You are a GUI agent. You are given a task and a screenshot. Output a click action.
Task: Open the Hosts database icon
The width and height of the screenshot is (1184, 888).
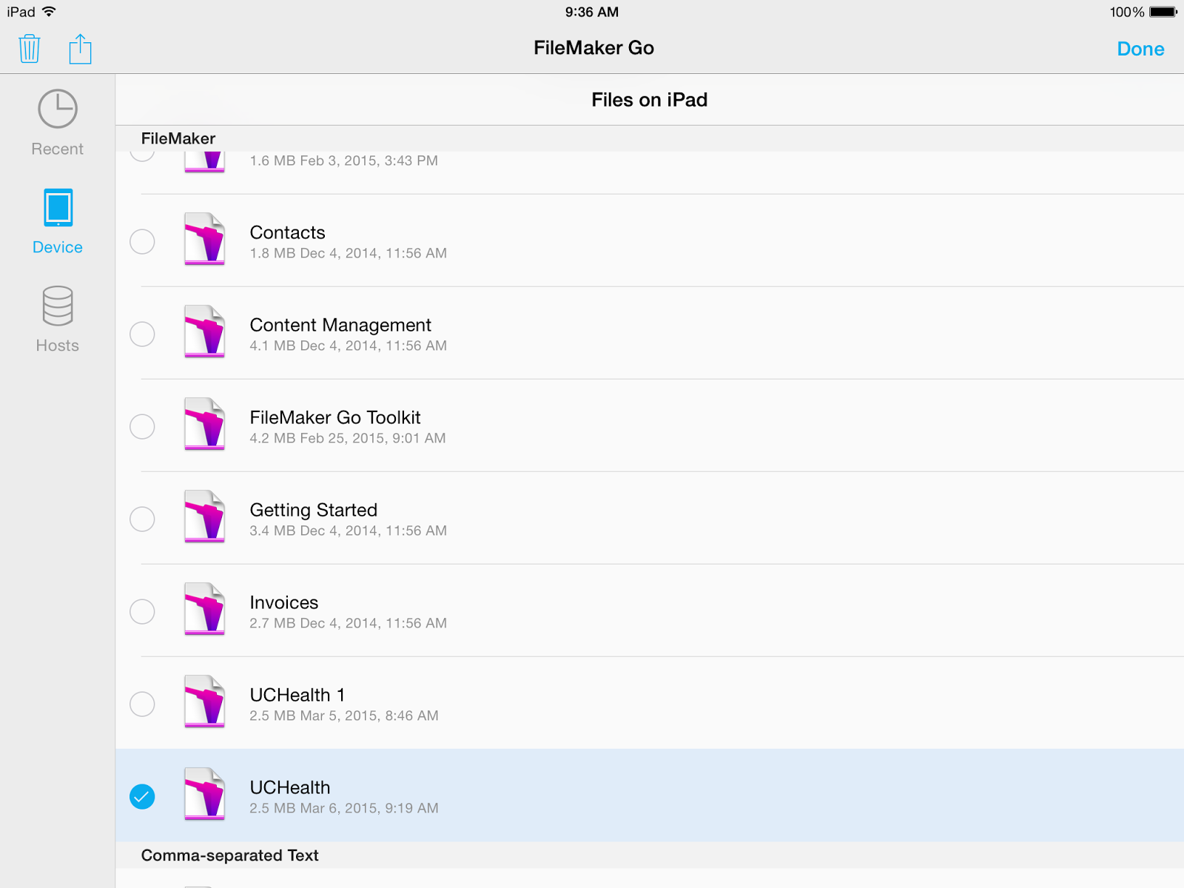coord(58,306)
